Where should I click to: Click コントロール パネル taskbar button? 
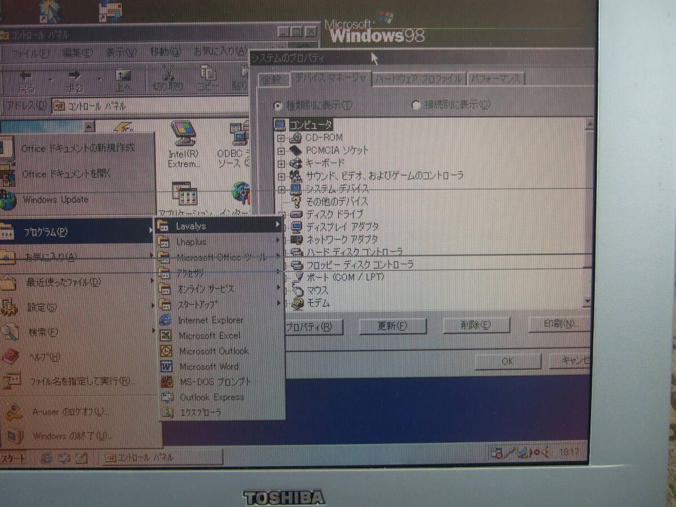[x=162, y=457]
